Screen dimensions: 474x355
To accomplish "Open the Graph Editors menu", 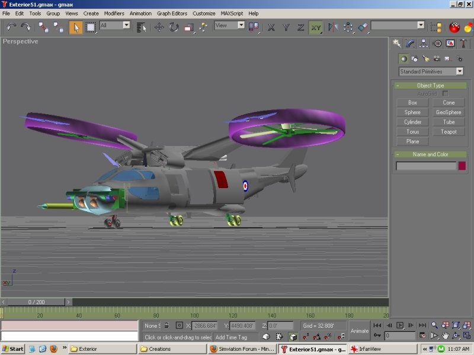I will [x=172, y=13].
